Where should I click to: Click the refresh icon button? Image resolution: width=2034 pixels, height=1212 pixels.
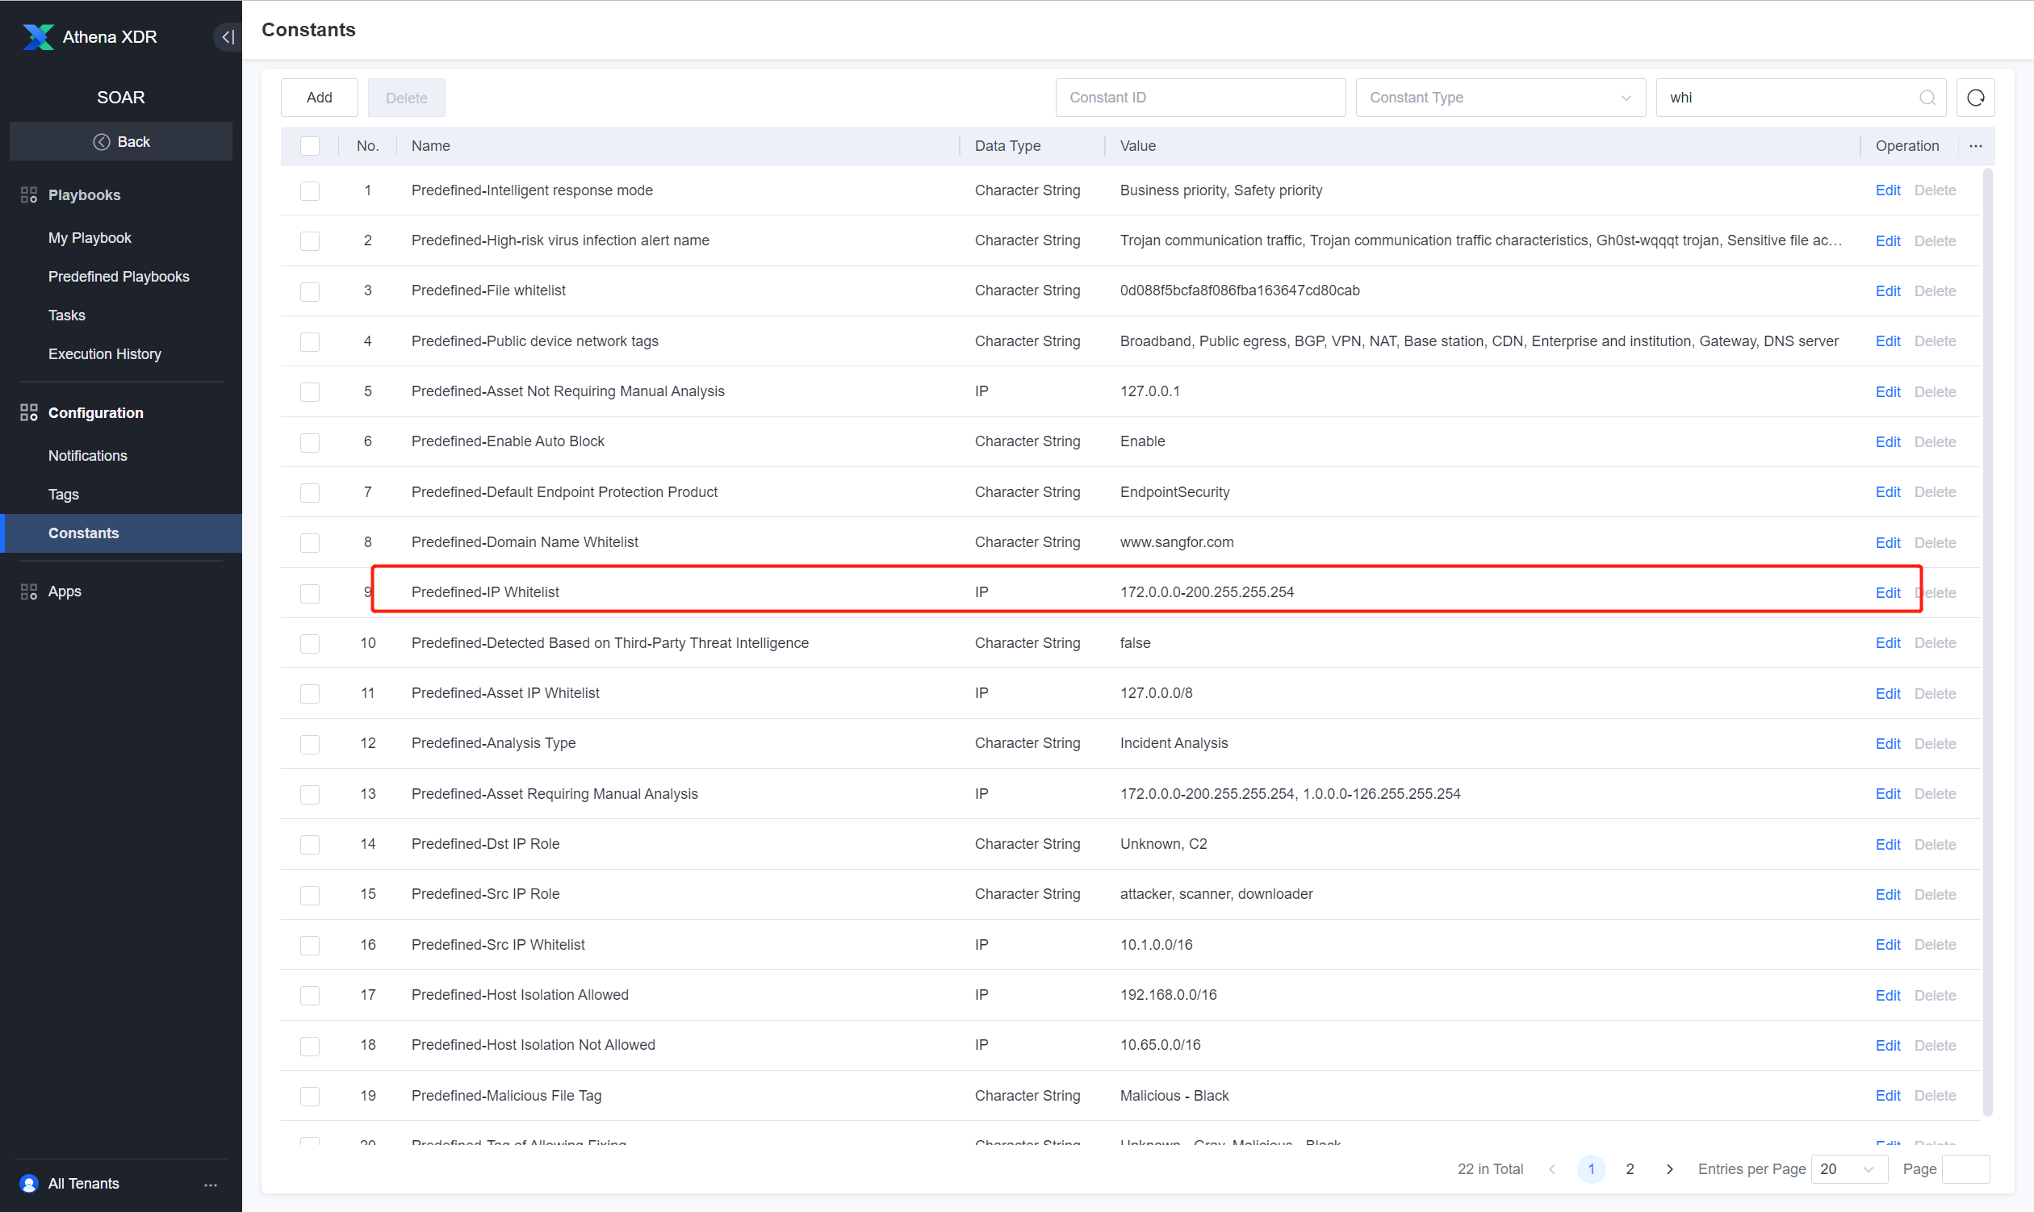(1975, 98)
